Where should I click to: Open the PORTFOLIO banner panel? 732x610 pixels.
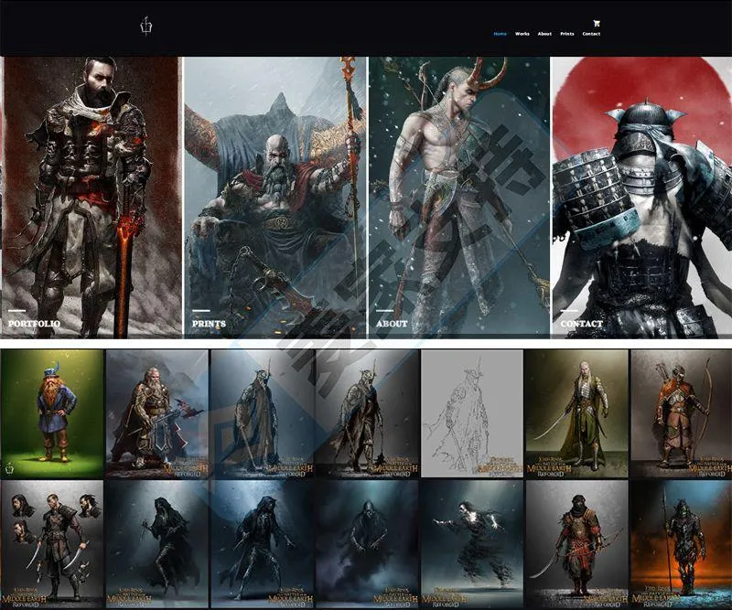92,198
